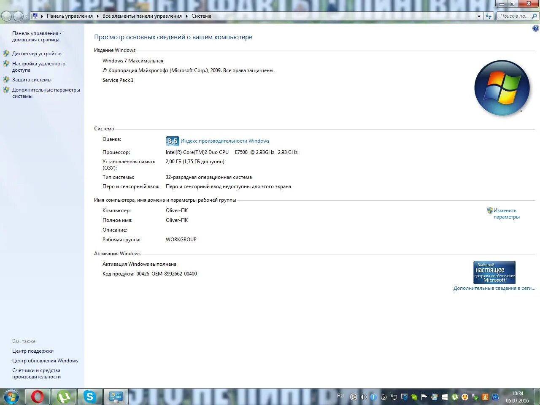Open Центр поддержки

tap(33, 351)
